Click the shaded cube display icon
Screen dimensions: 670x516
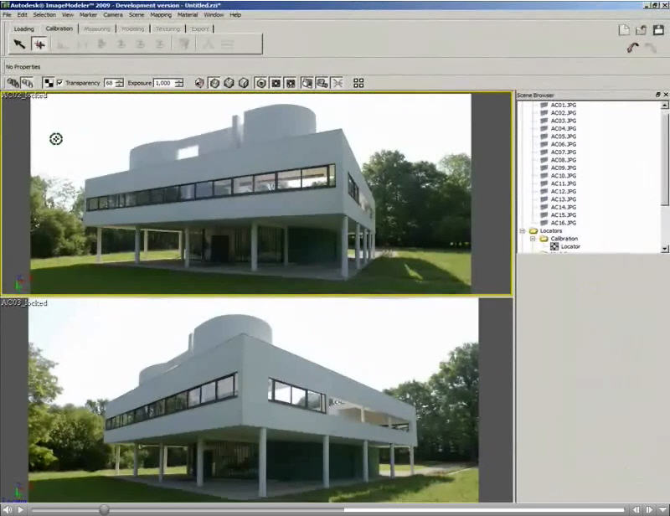coord(228,82)
